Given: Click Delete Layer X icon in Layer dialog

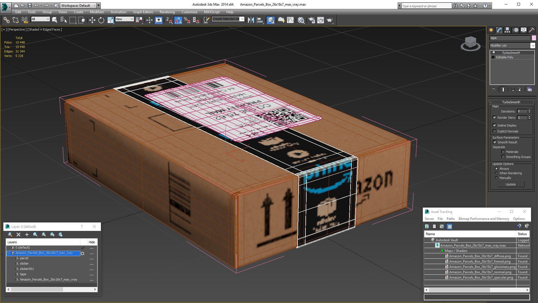Looking at the screenshot, I should pyautogui.click(x=18, y=234).
